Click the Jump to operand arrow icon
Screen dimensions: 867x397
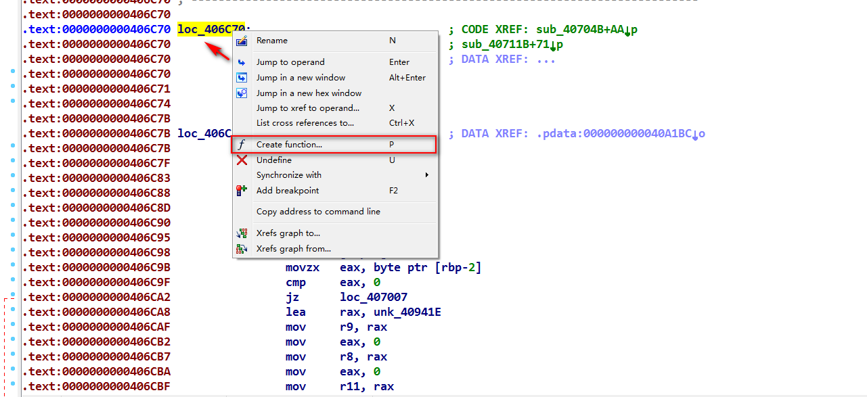(242, 62)
